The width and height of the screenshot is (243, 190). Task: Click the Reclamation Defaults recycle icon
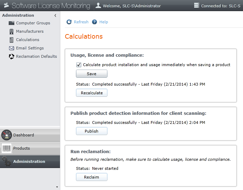12,56
